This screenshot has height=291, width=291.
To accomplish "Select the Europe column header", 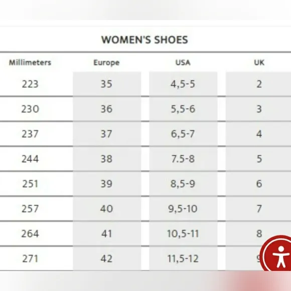I will [x=106, y=63].
